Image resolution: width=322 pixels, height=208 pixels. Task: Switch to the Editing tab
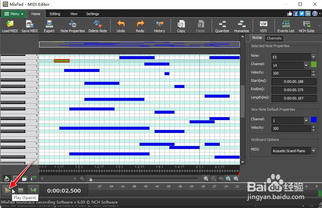pos(55,14)
